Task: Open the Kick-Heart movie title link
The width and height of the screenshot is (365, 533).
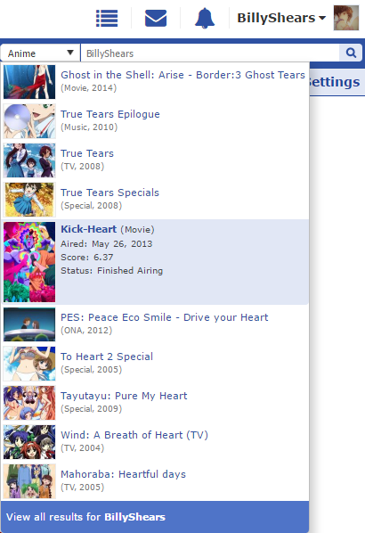Action: coord(89,229)
